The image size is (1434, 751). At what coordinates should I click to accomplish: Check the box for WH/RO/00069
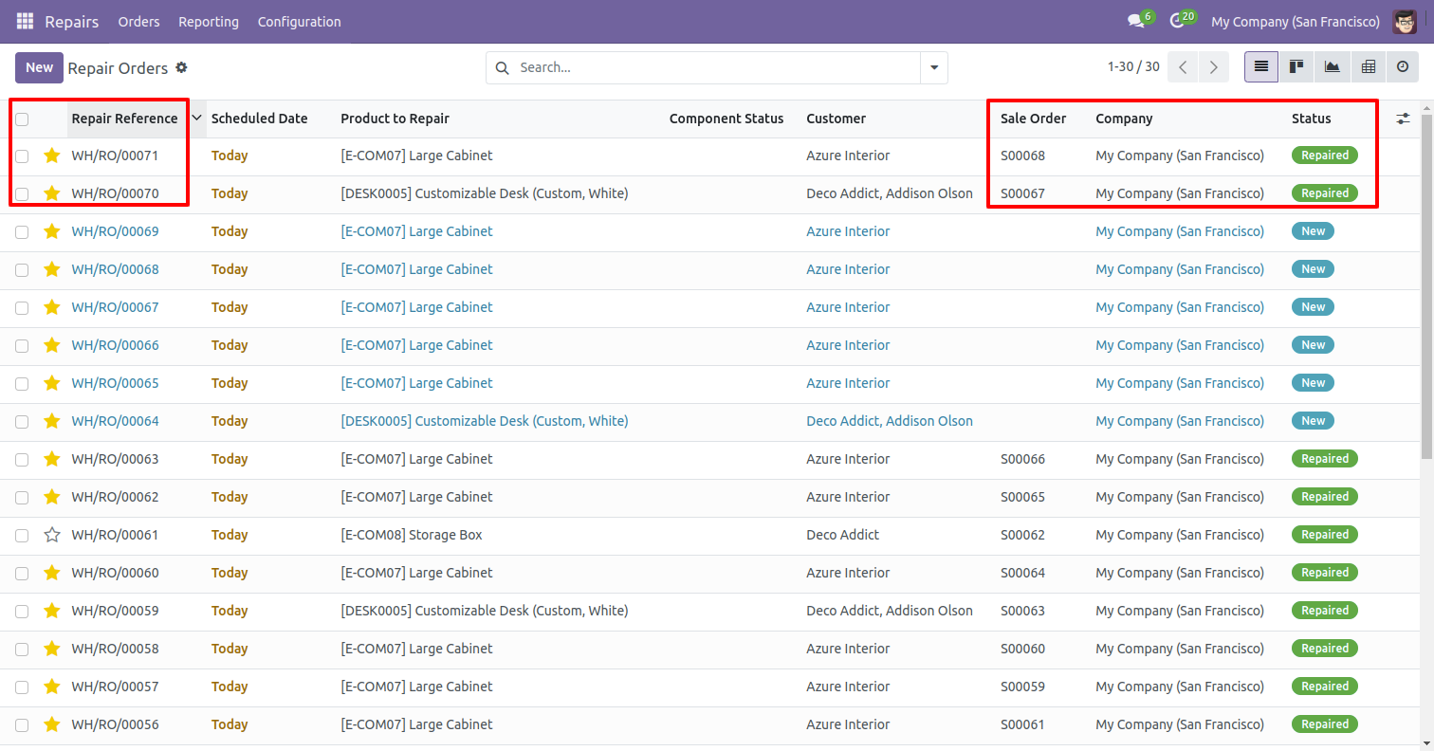(x=22, y=231)
